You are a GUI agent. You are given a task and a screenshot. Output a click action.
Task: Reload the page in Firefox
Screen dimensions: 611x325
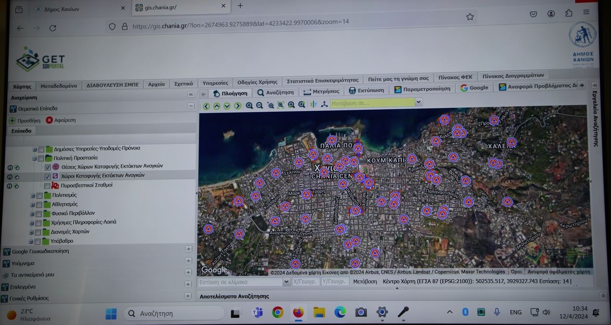point(52,28)
